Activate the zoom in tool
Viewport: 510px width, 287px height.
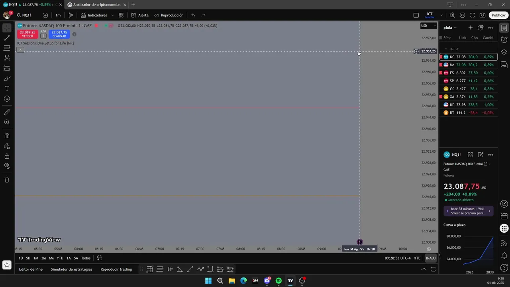tap(7, 122)
